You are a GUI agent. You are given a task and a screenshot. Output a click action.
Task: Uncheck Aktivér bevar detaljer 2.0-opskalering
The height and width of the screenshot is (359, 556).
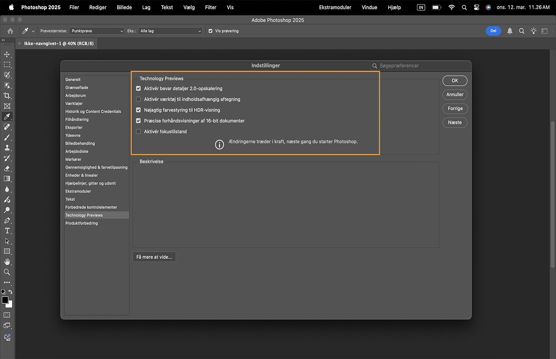(139, 88)
